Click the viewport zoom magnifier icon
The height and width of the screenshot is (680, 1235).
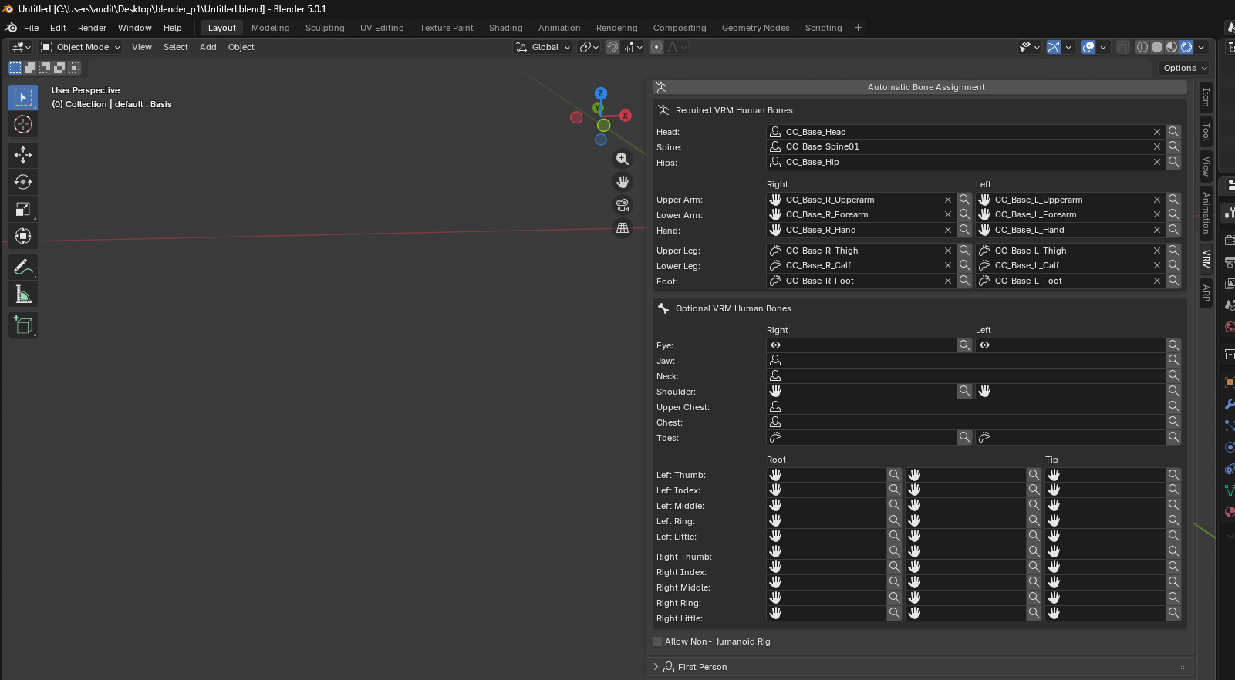[x=623, y=159]
